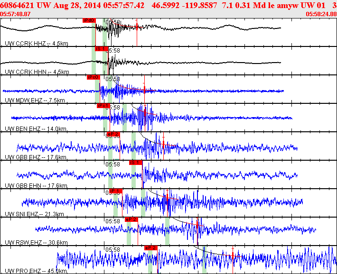This screenshot has height=274, width=337.
Task: Click the end time 05:58:24.88 in header
Action: [321, 14]
